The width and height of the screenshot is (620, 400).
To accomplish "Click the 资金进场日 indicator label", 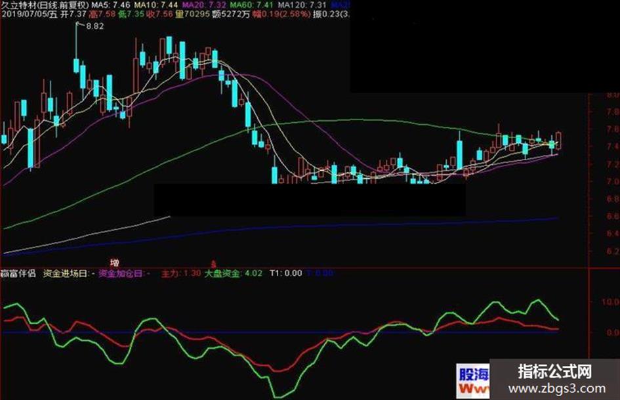I will [69, 273].
